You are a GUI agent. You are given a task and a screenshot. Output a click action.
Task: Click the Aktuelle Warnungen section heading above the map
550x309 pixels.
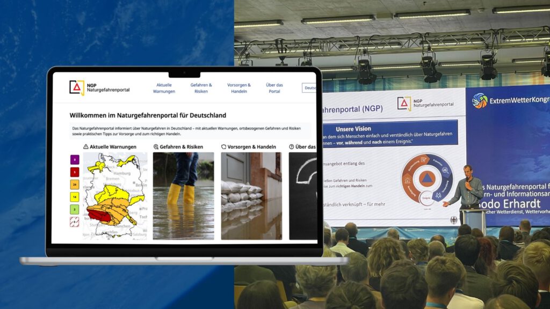[x=113, y=147]
